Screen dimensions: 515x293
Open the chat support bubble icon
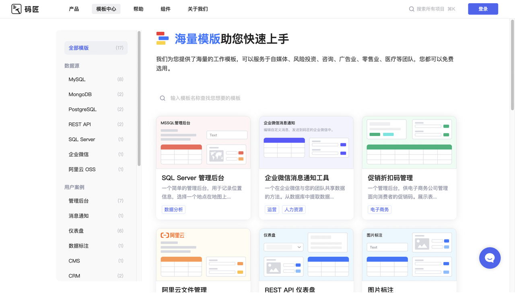coord(490,258)
